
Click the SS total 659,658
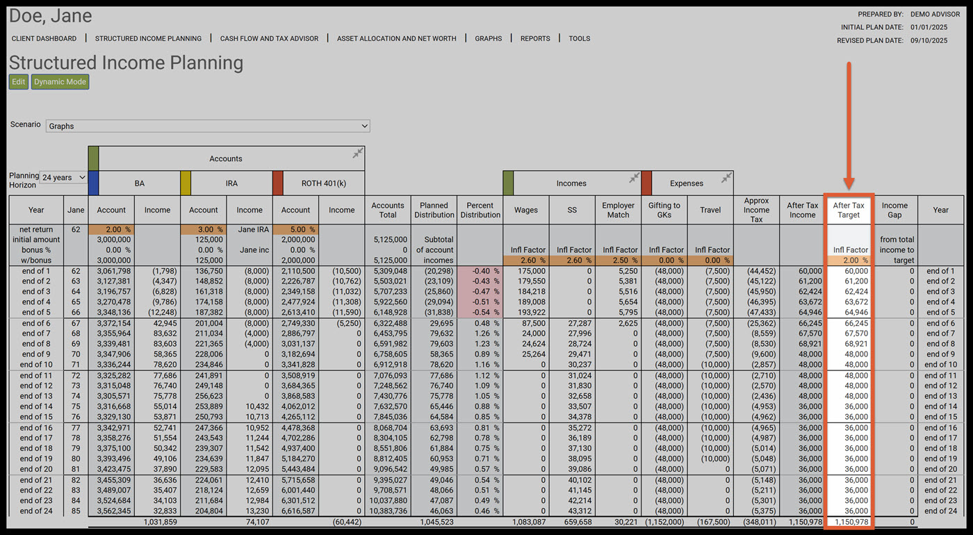577,522
